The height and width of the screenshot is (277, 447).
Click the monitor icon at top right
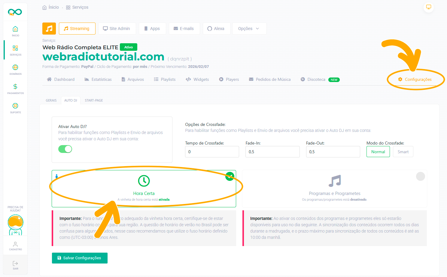[429, 7]
